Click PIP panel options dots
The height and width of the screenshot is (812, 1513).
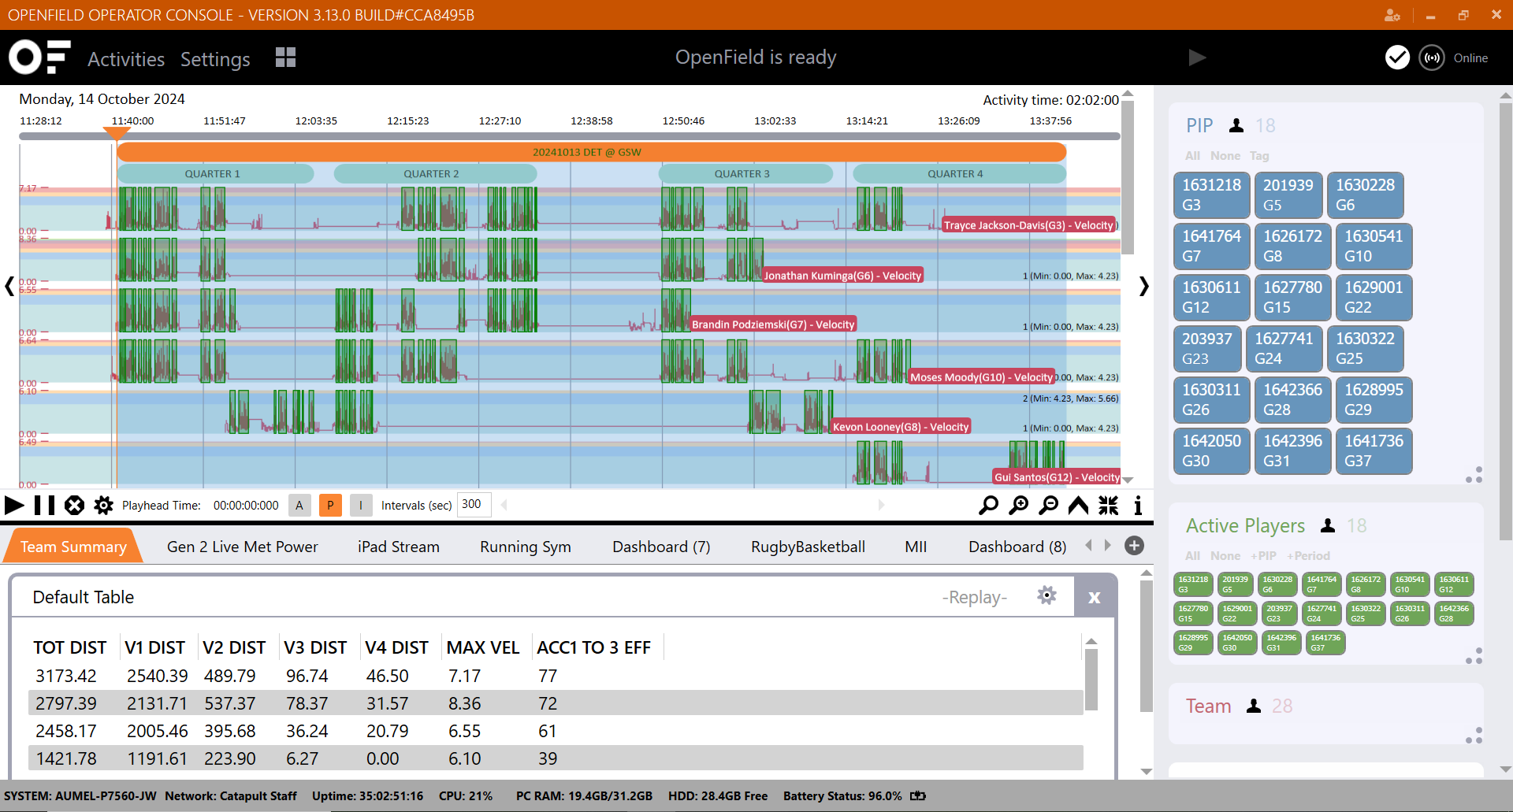point(1474,475)
